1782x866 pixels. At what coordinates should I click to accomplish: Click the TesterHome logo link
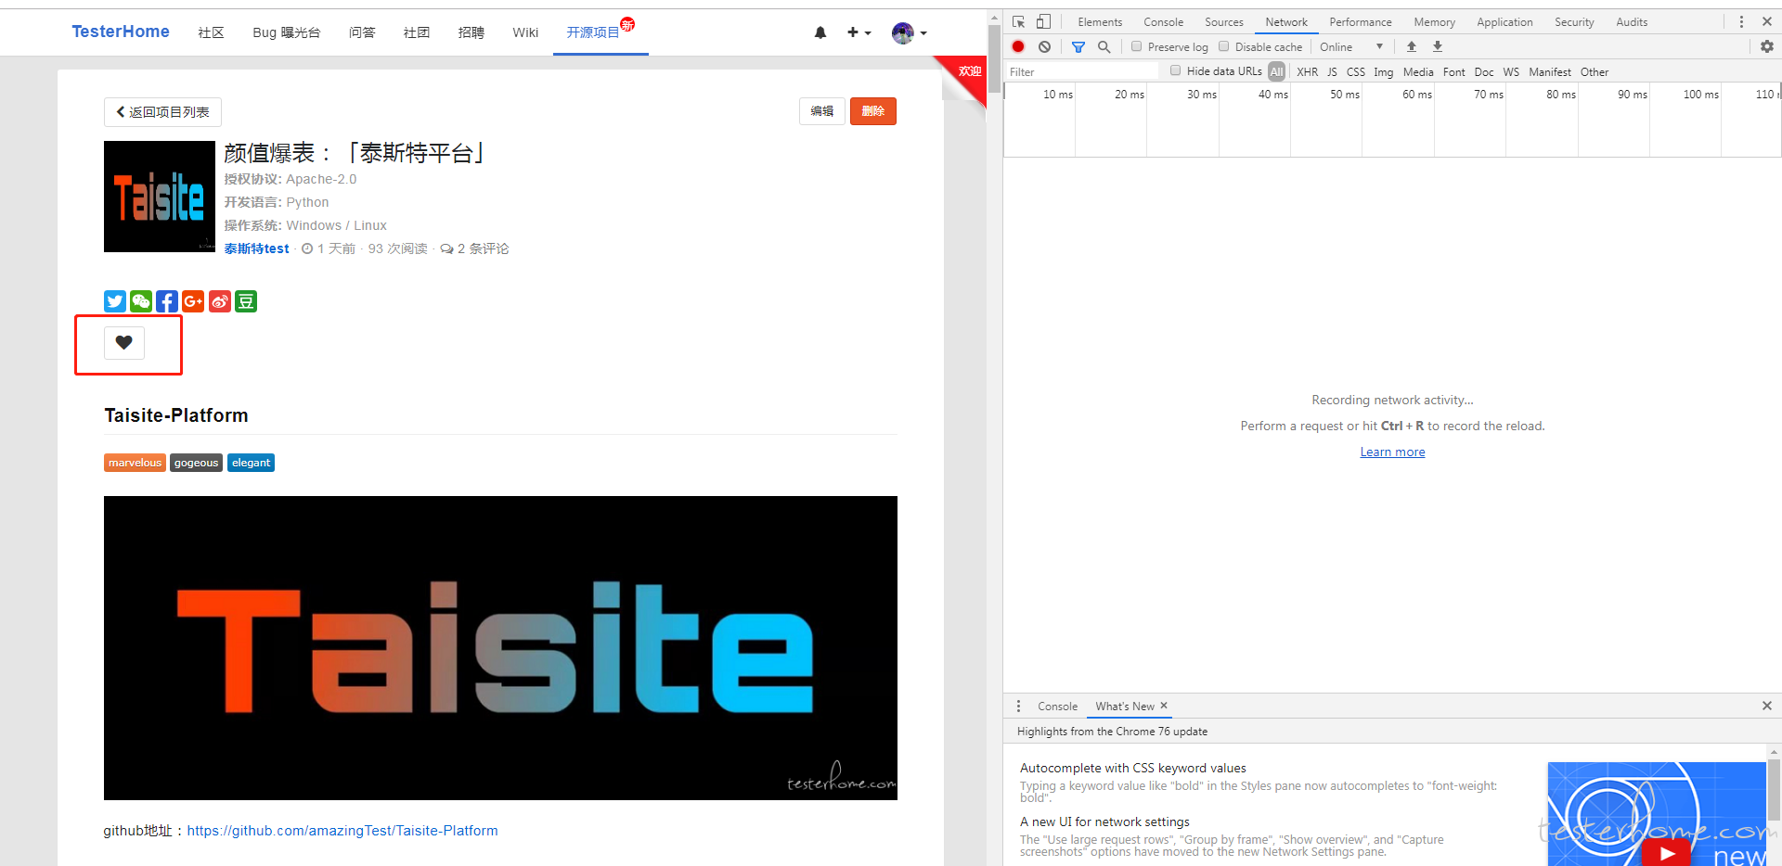point(121,32)
